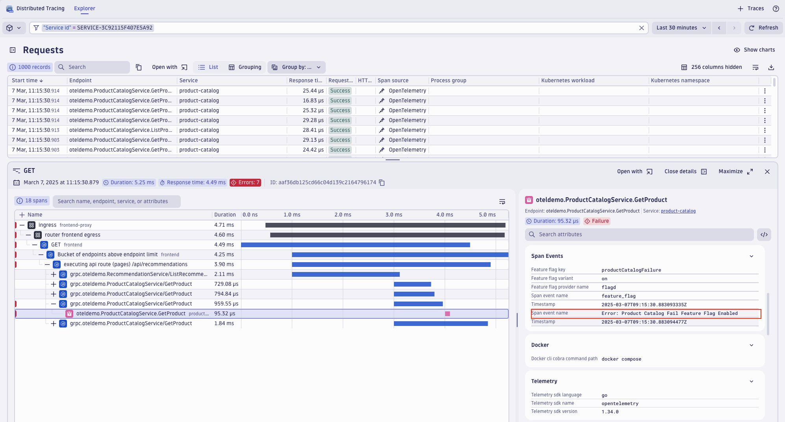This screenshot has height=422, width=785.
Task: Click the Search name, endpoint, service field
Action: [116, 201]
